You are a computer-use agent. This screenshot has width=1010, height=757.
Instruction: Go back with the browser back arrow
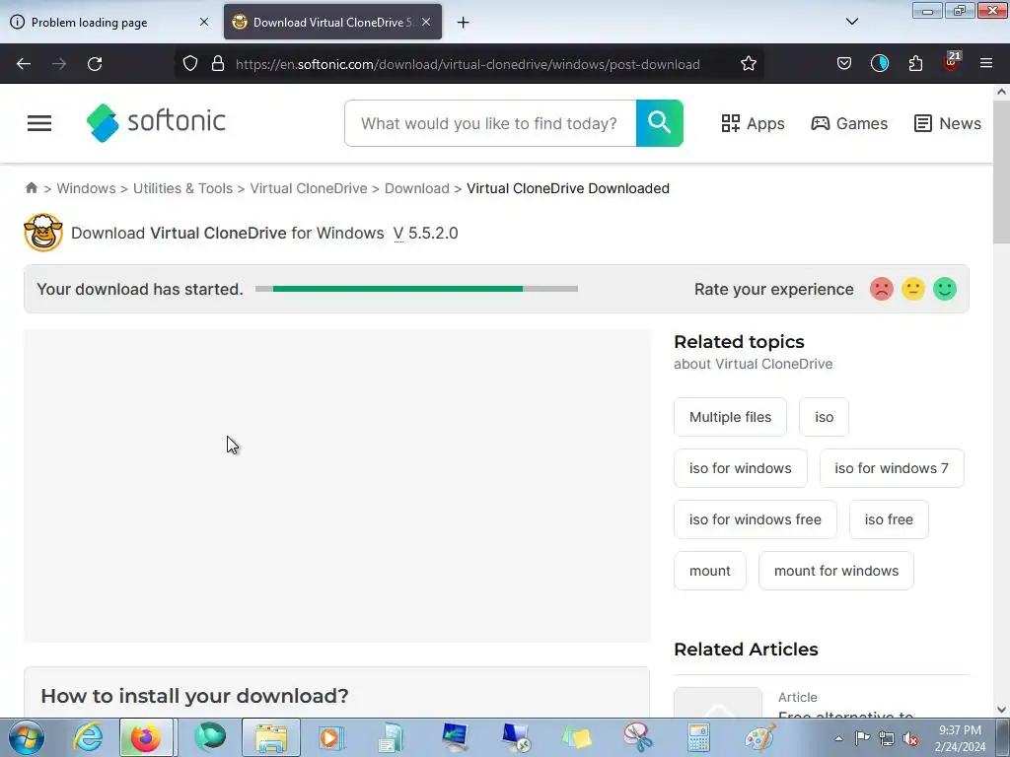click(24, 64)
